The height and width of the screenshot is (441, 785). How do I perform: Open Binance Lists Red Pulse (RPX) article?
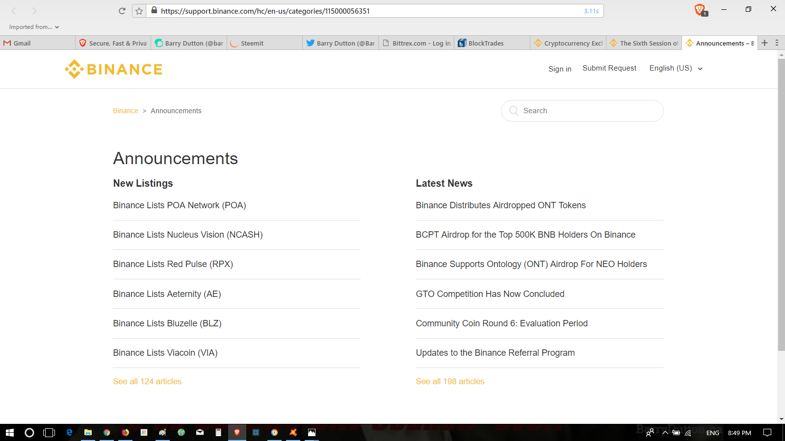tap(173, 264)
